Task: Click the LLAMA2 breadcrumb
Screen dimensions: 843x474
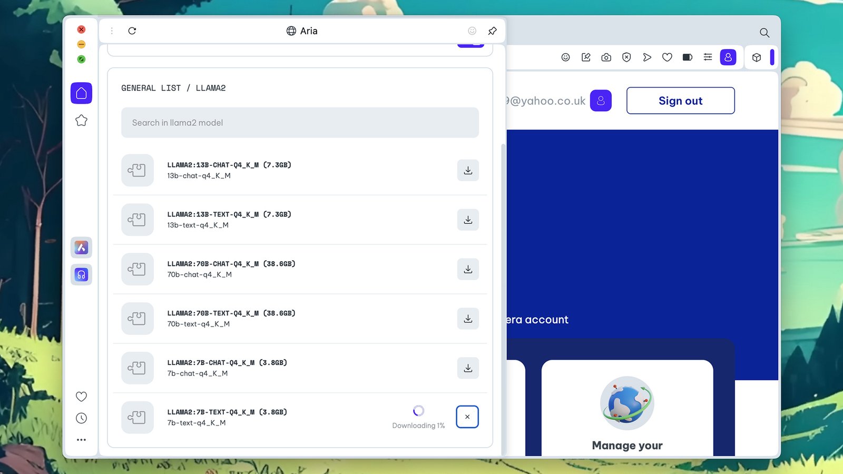Action: tap(211, 88)
